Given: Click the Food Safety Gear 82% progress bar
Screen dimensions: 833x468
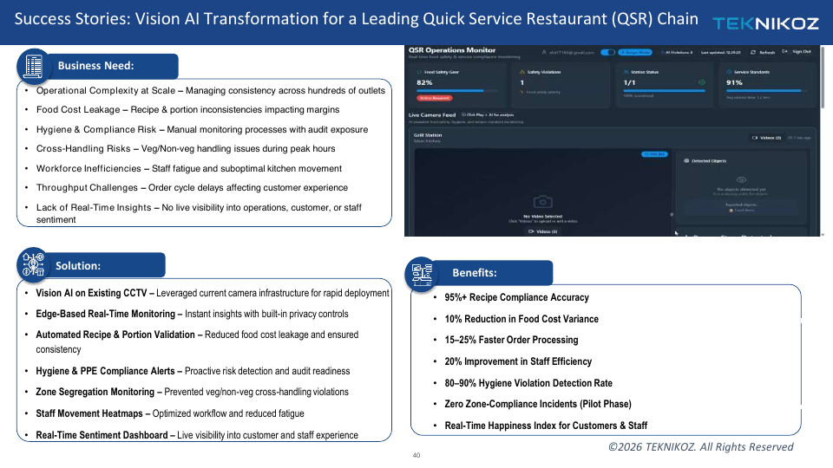Looking at the screenshot, I should pyautogui.click(x=458, y=91).
